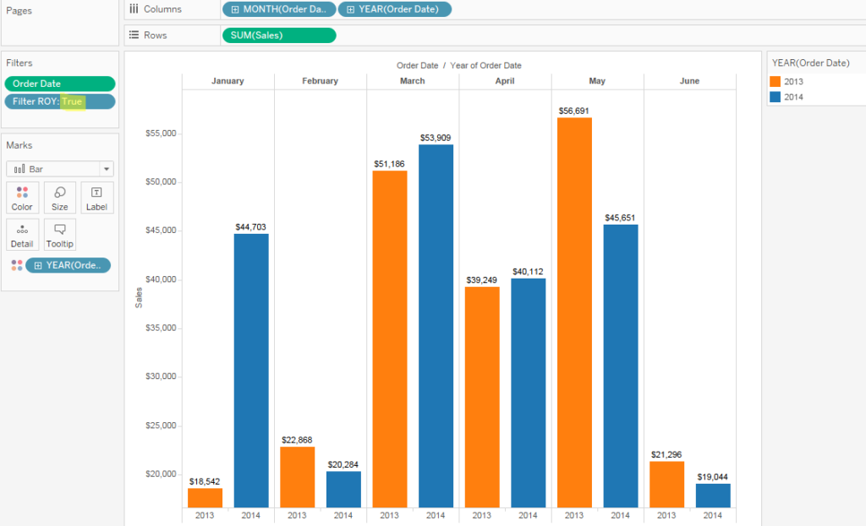Click the $56,691 data label
Screen dimensions: 866x526
(x=574, y=111)
